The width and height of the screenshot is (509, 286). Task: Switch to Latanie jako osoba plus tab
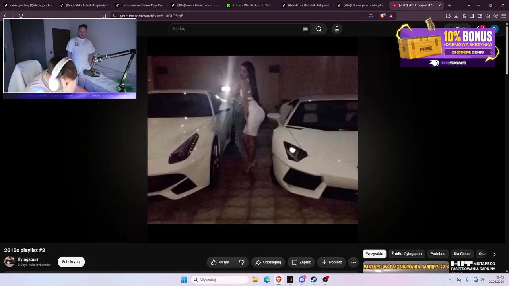click(362, 5)
